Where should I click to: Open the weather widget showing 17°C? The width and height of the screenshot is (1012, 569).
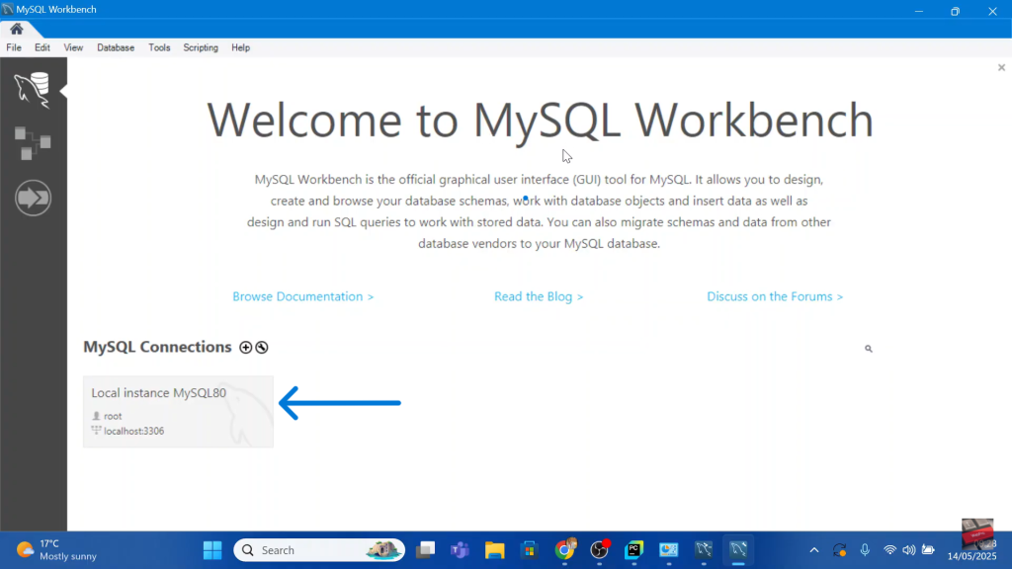pos(56,550)
